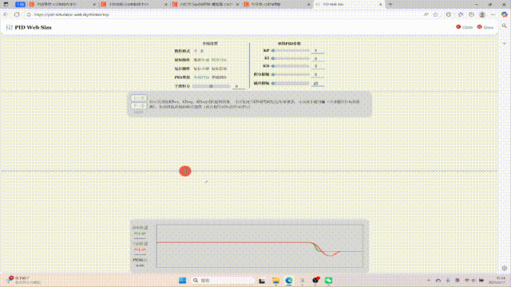The width and height of the screenshot is (511, 287).
Task: Open Microsoft Edge from the taskbar
Action: pyautogui.click(x=289, y=281)
